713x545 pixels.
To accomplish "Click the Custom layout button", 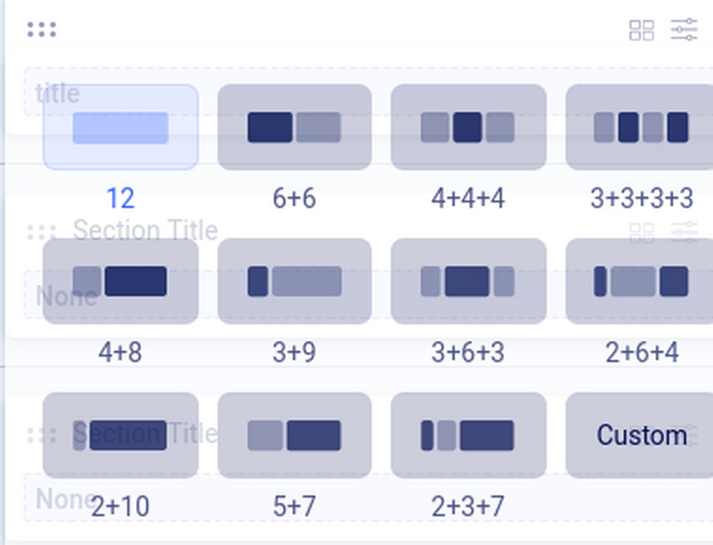I will pos(640,436).
